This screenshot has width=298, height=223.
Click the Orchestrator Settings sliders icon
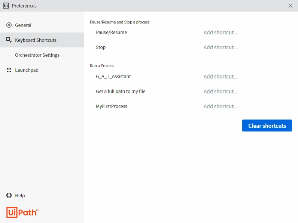click(9, 55)
